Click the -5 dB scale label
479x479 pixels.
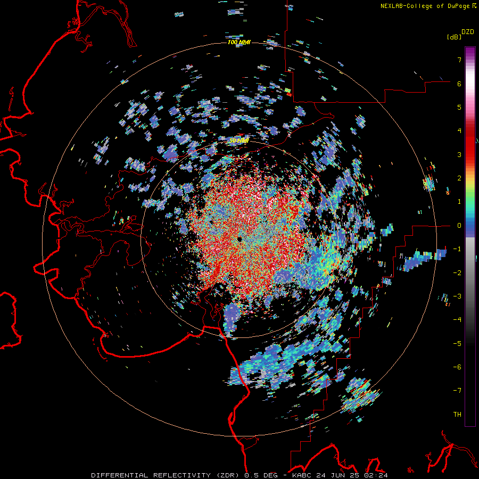coord(457,344)
